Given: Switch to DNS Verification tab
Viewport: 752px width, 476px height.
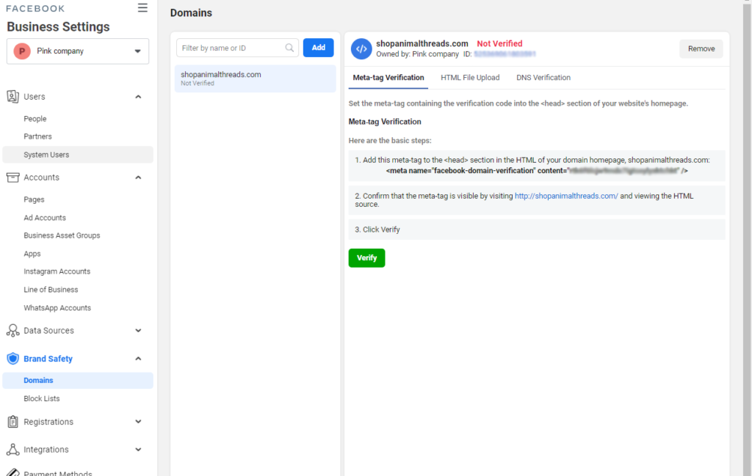Looking at the screenshot, I should [543, 78].
